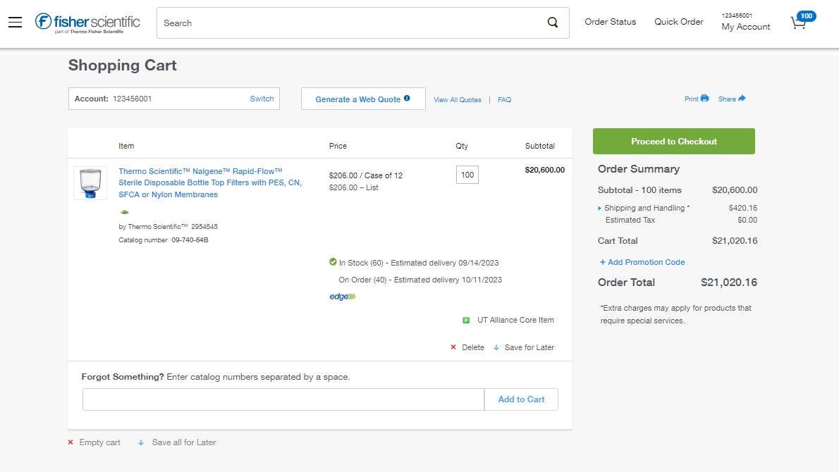Image resolution: width=839 pixels, height=472 pixels.
Task: Click the search magnifier icon
Action: click(x=553, y=23)
